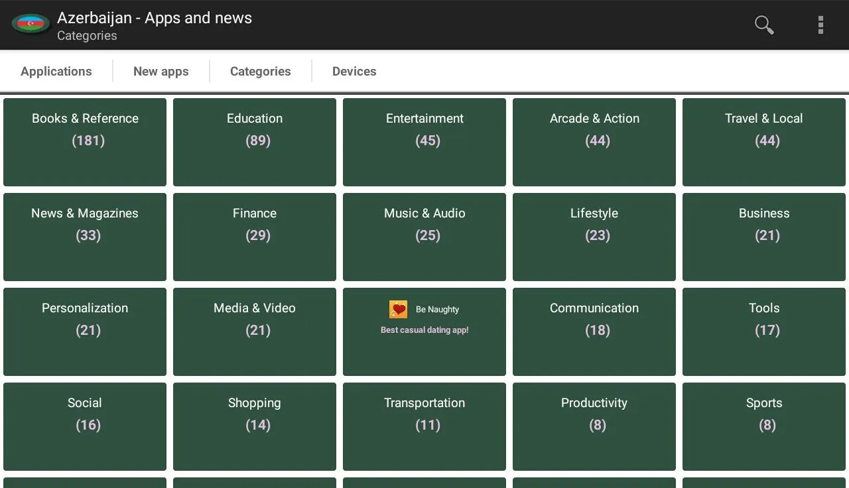Screen dimensions: 849x488
Task: Select the Tools category
Action: tap(764, 332)
